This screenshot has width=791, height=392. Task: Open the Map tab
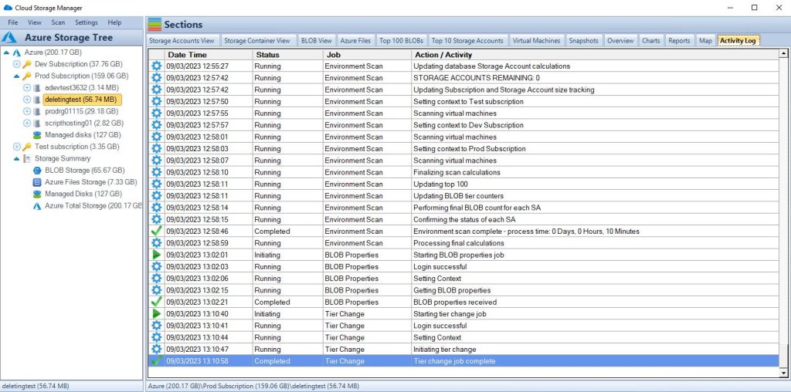pos(705,41)
